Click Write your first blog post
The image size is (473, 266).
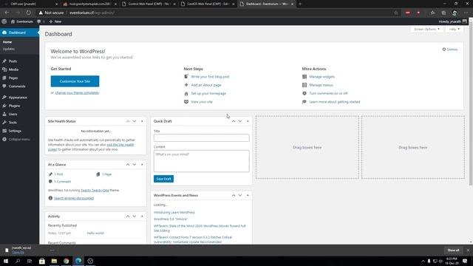[210, 77]
